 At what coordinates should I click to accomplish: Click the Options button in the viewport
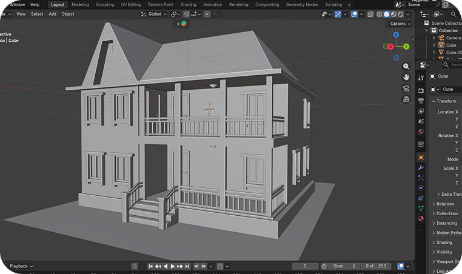coord(399,24)
